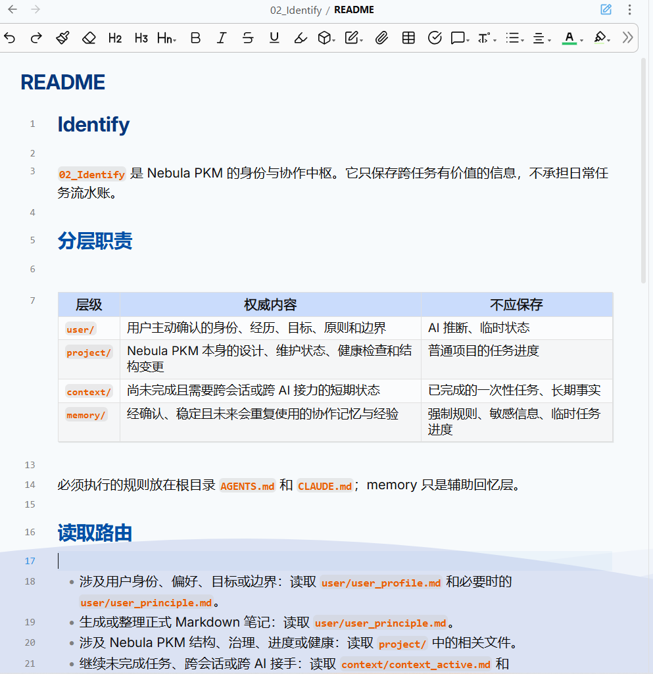Click the context/ cell in the table
653x674 pixels.
(x=89, y=392)
